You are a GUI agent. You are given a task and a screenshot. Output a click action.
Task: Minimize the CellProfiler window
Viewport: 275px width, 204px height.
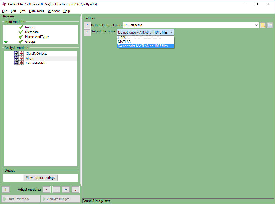(244, 4)
